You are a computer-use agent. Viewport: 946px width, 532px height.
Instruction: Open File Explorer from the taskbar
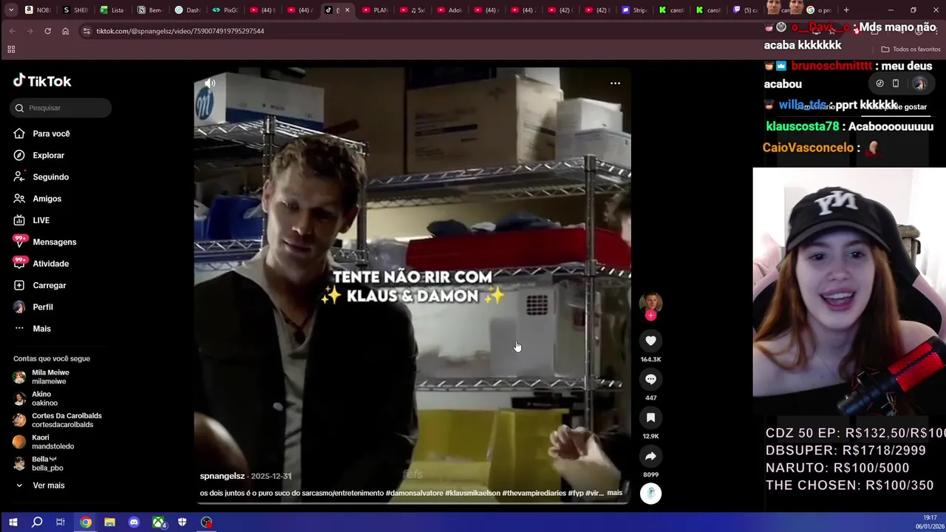[109, 522]
